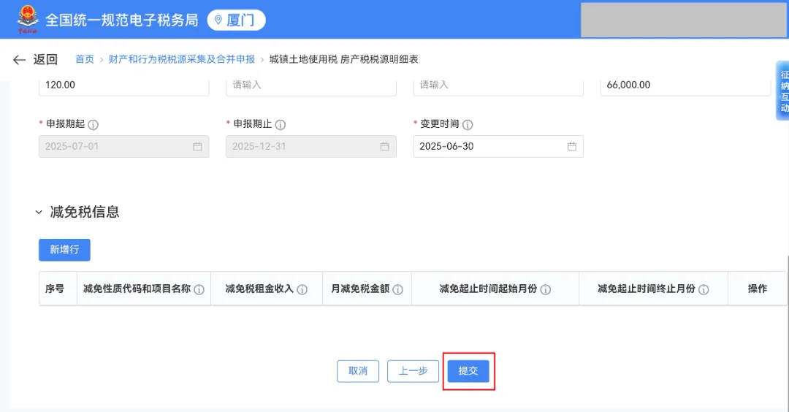Screen dimensions: 789x412
Task: Click the info icon beside 申报期止
Action: point(281,124)
